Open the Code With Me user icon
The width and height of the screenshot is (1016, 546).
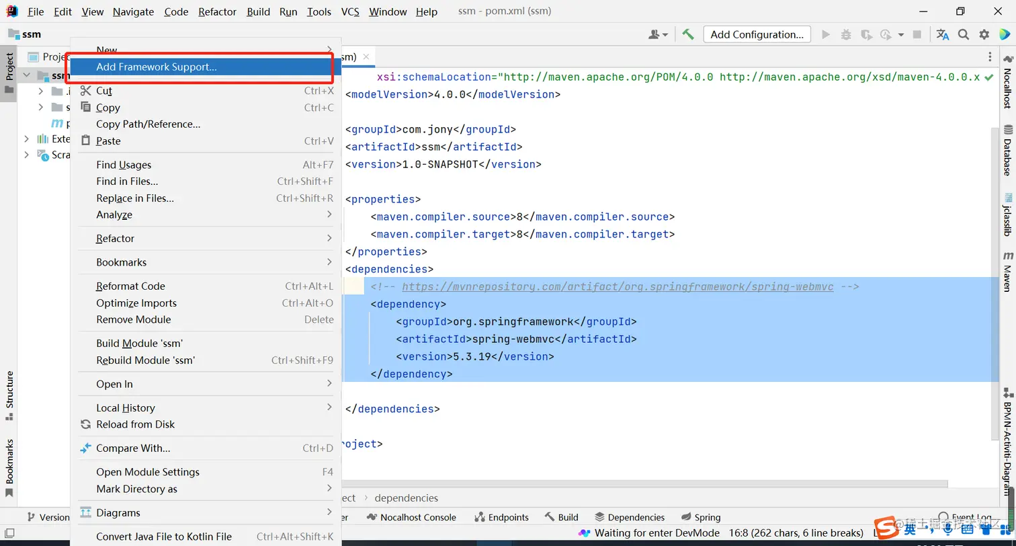[658, 34]
